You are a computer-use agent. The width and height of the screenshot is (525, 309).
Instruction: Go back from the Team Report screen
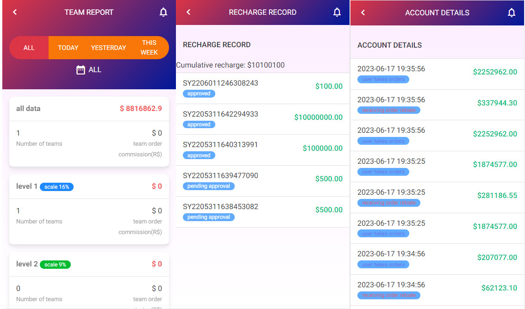coord(15,12)
